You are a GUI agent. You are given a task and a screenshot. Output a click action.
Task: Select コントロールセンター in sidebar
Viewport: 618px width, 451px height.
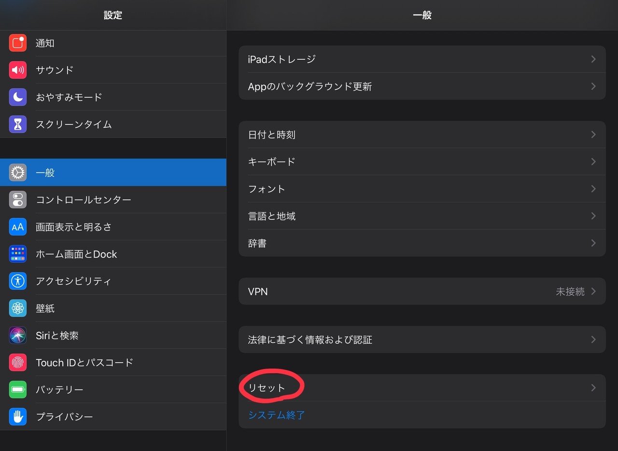click(113, 200)
